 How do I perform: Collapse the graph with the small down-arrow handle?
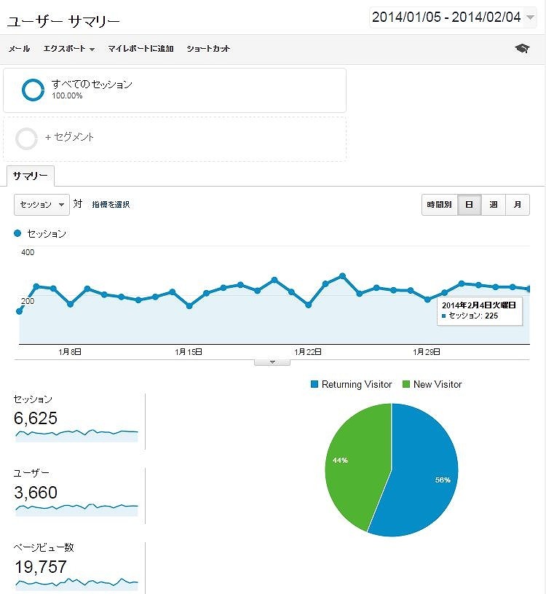pyautogui.click(x=272, y=362)
